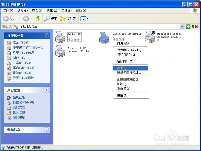Click the Up folder toolbar icon
The height and width of the screenshot is (151, 201).
(x=38, y=19)
